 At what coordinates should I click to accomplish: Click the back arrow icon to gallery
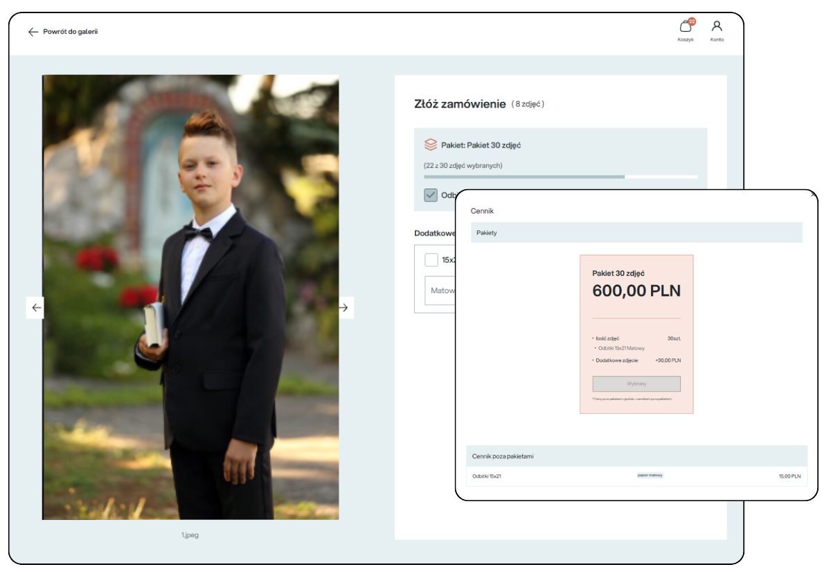pos(33,32)
